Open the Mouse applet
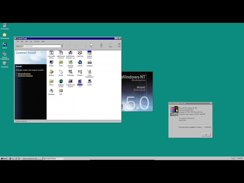Image resolution: width=244 pixels, height=183 pixels. coord(61,73)
